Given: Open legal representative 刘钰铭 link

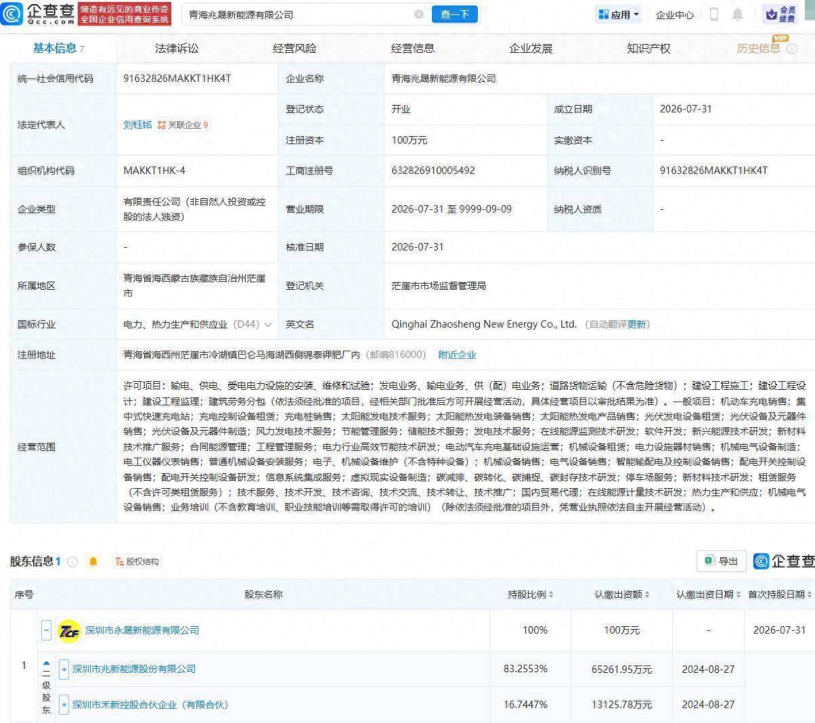Looking at the screenshot, I should 137,125.
